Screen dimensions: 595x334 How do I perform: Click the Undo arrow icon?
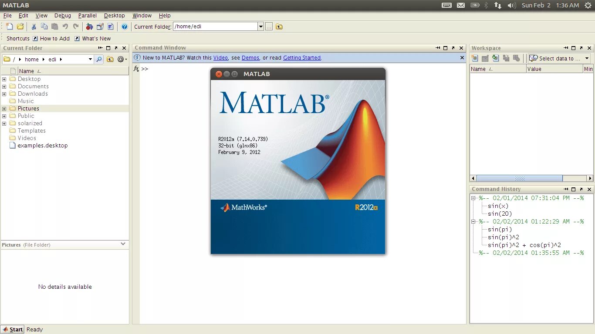click(65, 27)
